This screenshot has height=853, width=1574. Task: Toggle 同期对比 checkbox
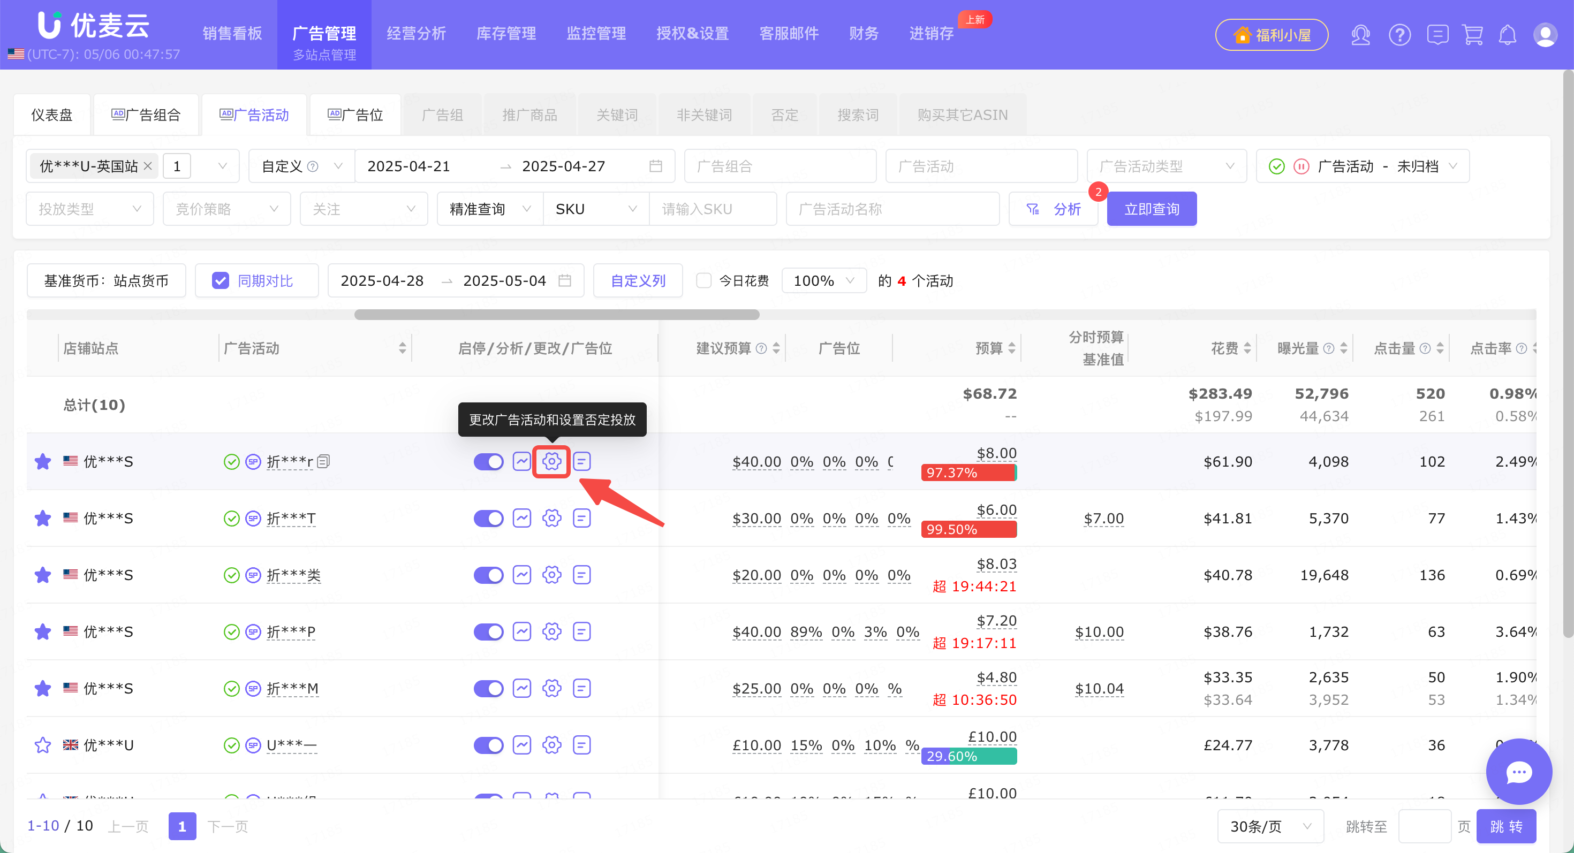pyautogui.click(x=220, y=281)
